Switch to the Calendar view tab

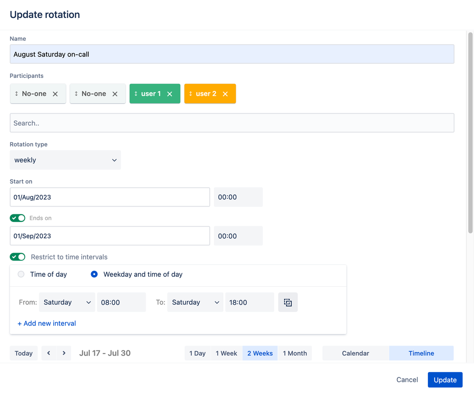(355, 353)
